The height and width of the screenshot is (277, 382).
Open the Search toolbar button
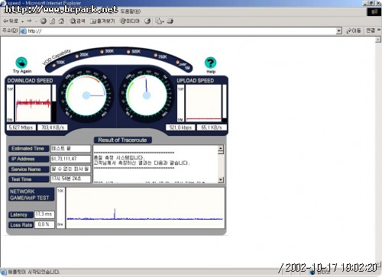pos(77,21)
